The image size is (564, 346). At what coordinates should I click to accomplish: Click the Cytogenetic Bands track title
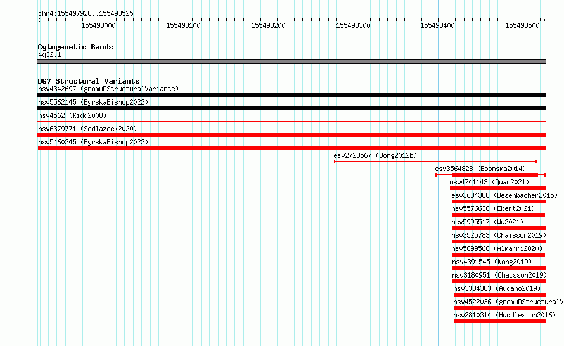point(75,47)
